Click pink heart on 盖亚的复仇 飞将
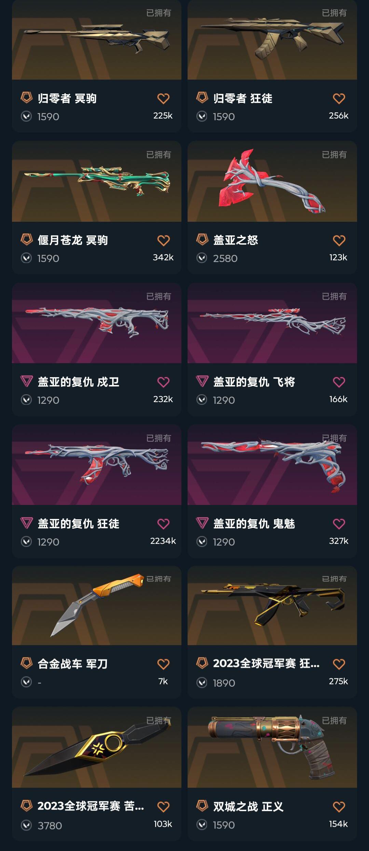 click(339, 382)
